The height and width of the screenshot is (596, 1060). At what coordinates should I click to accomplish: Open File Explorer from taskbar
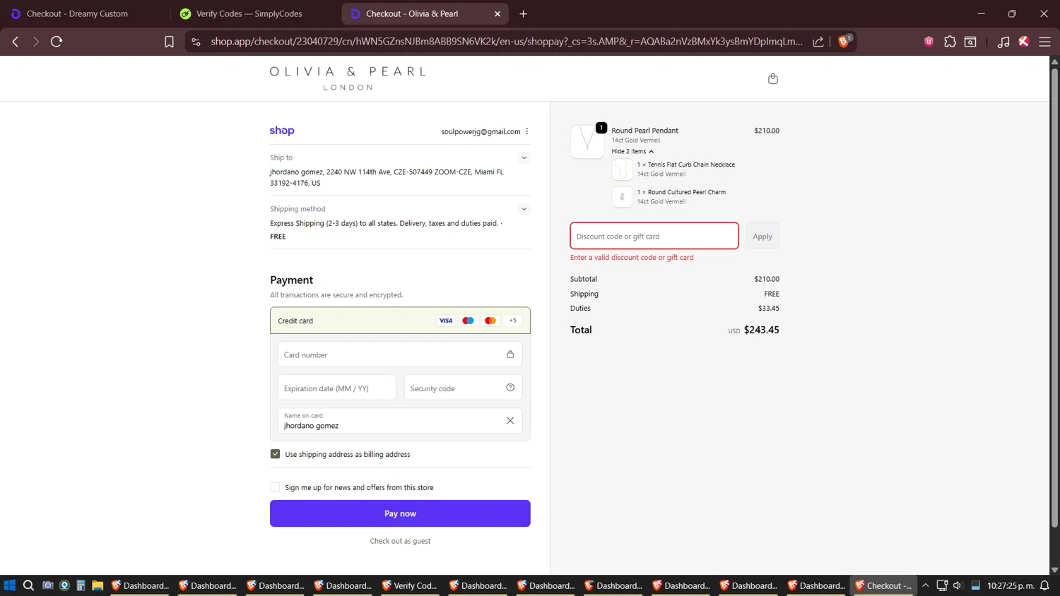[x=98, y=585]
